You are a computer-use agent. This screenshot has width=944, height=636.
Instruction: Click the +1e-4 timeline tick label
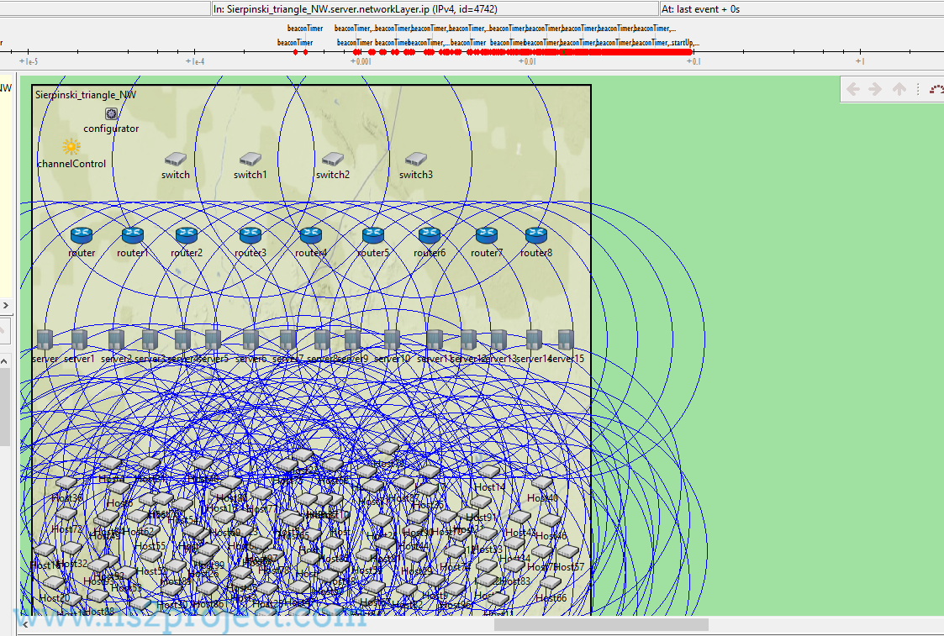195,61
